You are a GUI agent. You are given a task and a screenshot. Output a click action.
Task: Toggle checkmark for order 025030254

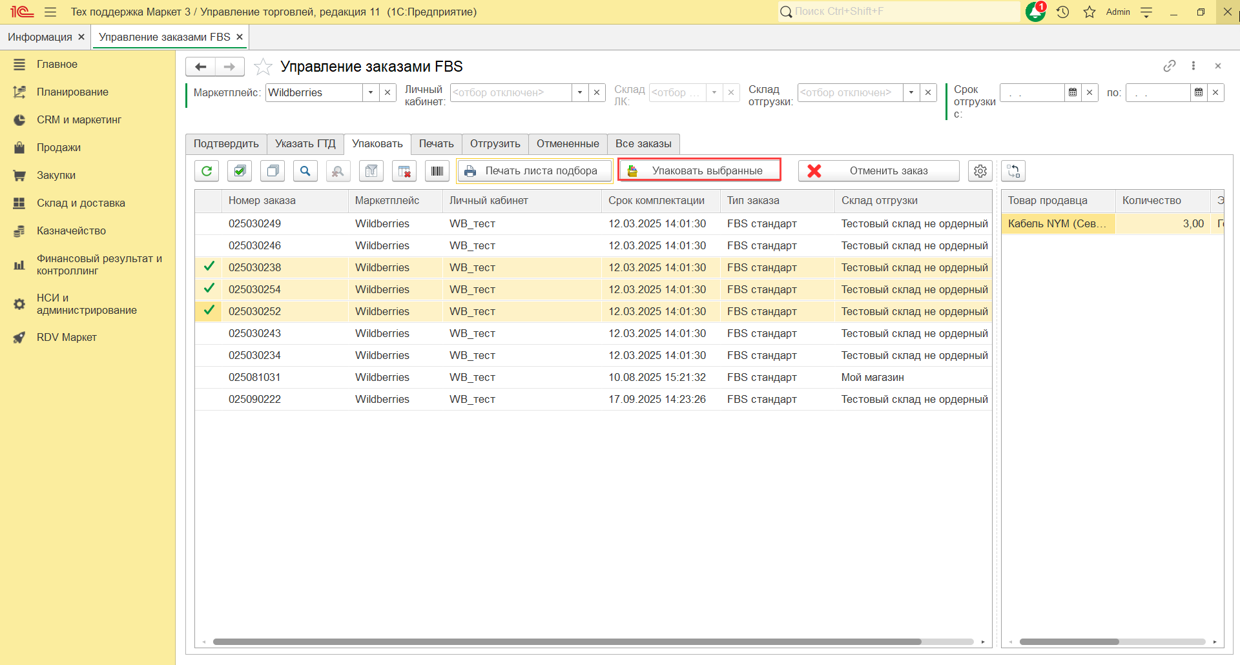click(209, 289)
